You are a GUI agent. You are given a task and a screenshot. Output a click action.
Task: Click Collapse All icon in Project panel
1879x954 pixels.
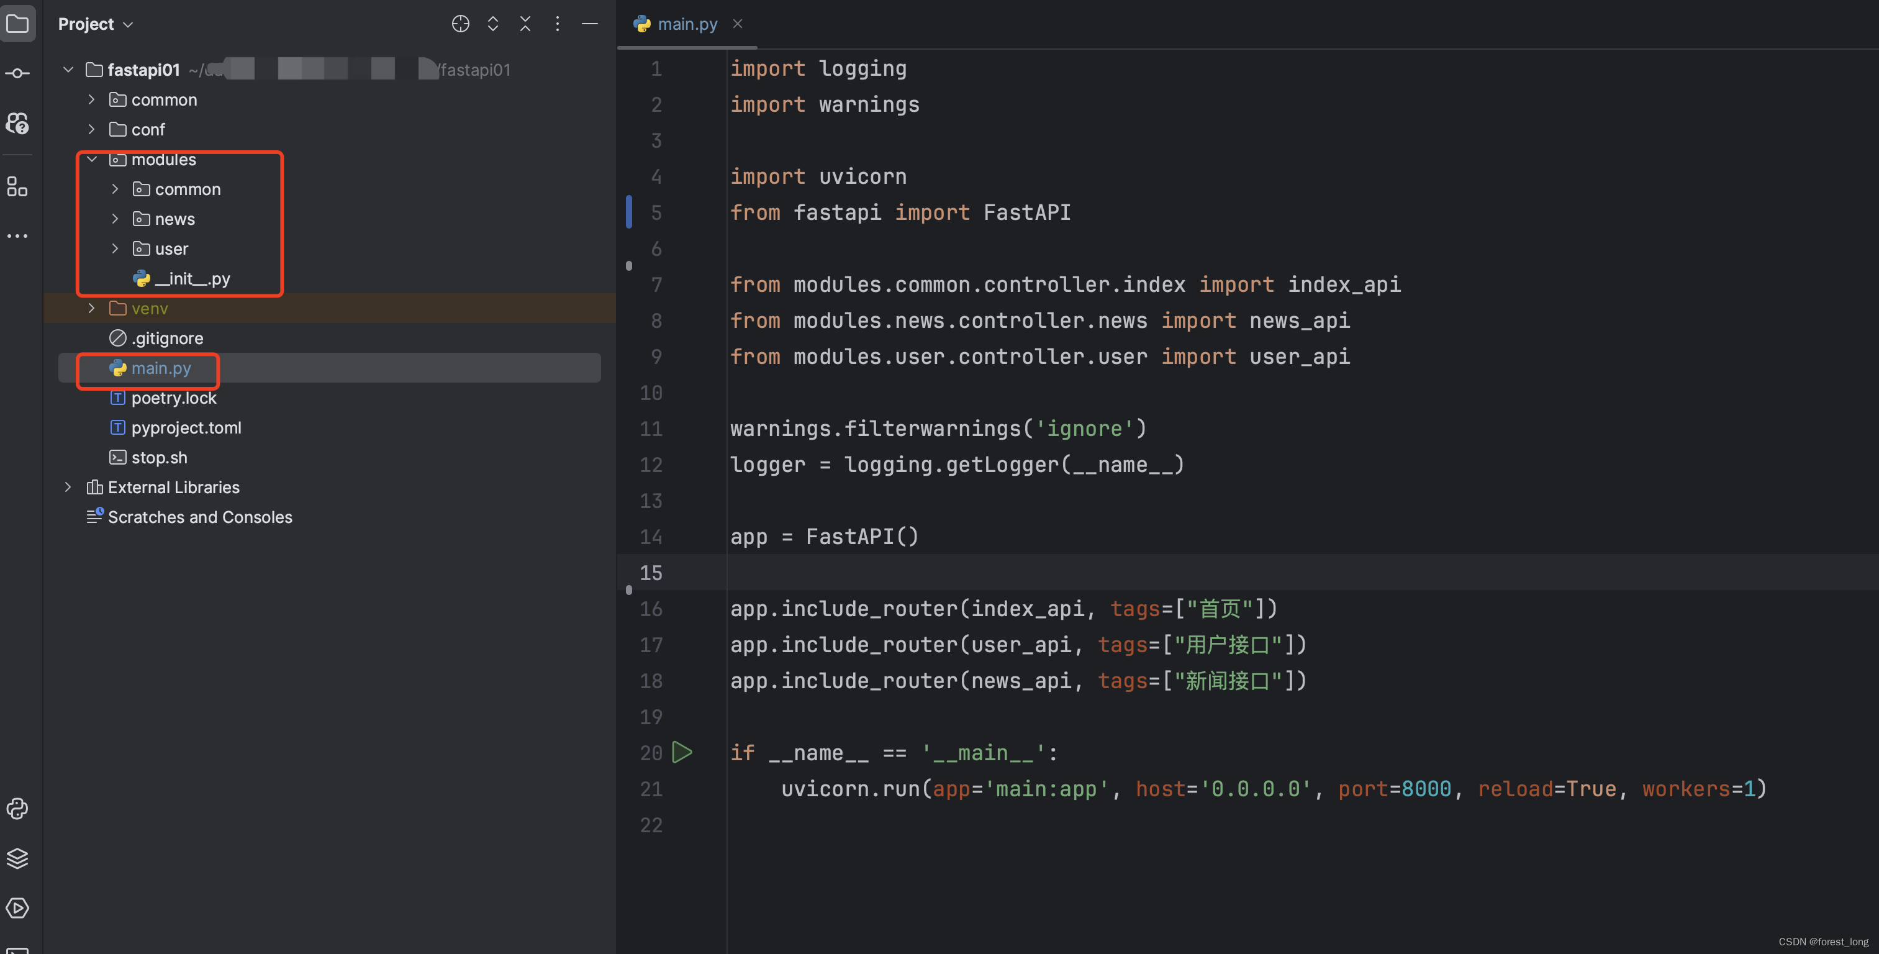point(525,24)
